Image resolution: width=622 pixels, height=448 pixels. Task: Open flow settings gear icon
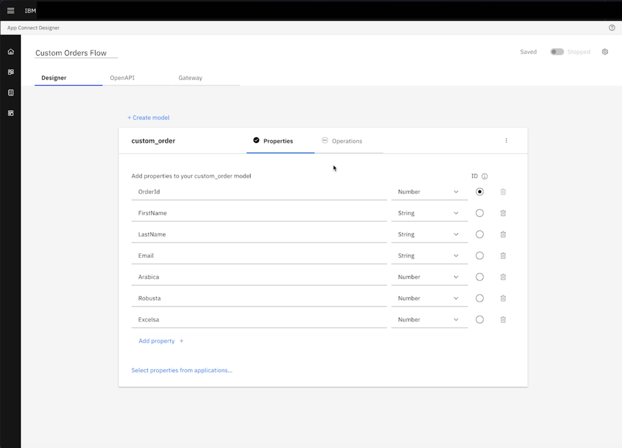coord(605,52)
